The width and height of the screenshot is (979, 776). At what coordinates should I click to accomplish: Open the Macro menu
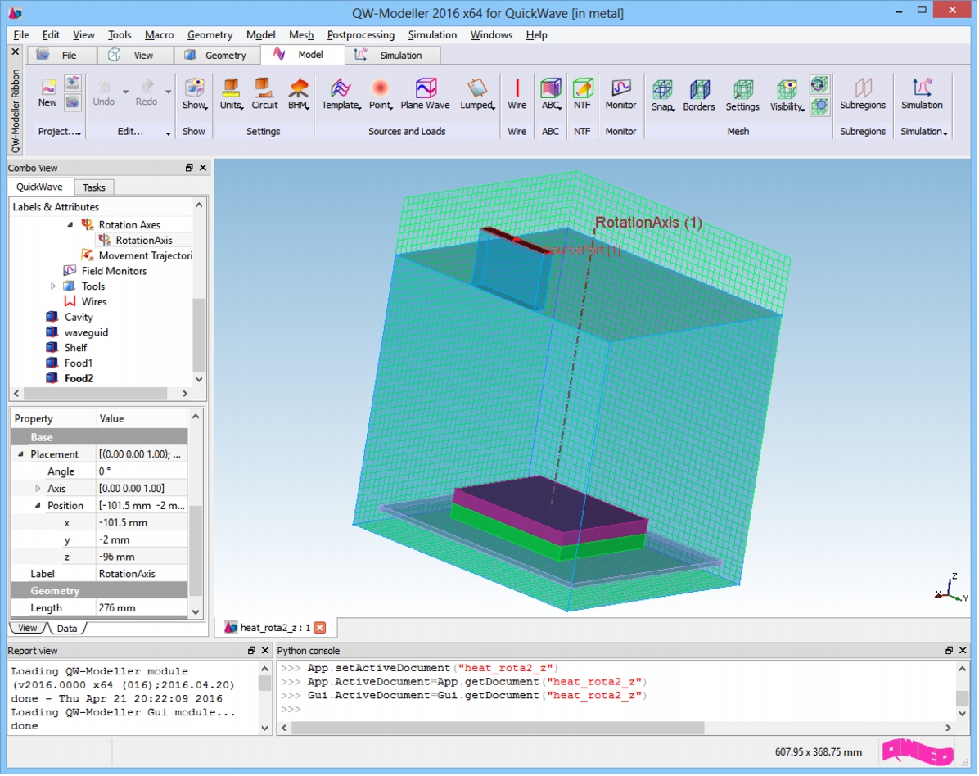pos(160,35)
